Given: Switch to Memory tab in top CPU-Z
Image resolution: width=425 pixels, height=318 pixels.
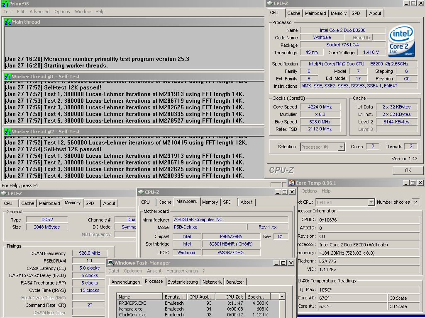Looking at the screenshot, I should pos(339,13).
